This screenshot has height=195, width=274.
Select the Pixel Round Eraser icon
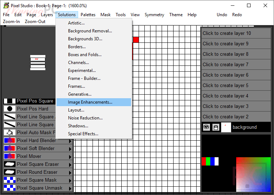[x=10, y=172]
